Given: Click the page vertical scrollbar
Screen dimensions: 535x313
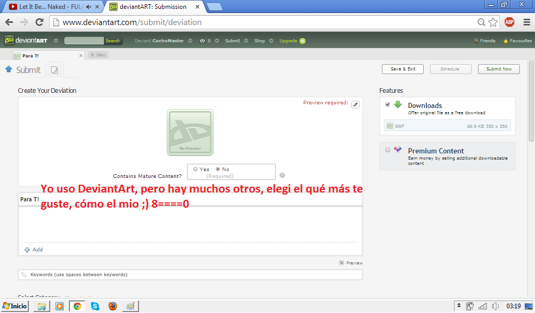Looking at the screenshot, I should (x=531, y=101).
